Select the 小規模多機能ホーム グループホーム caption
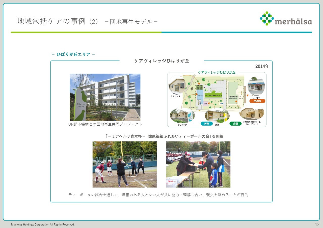This screenshot has width=323, height=228. [x=252, y=123]
